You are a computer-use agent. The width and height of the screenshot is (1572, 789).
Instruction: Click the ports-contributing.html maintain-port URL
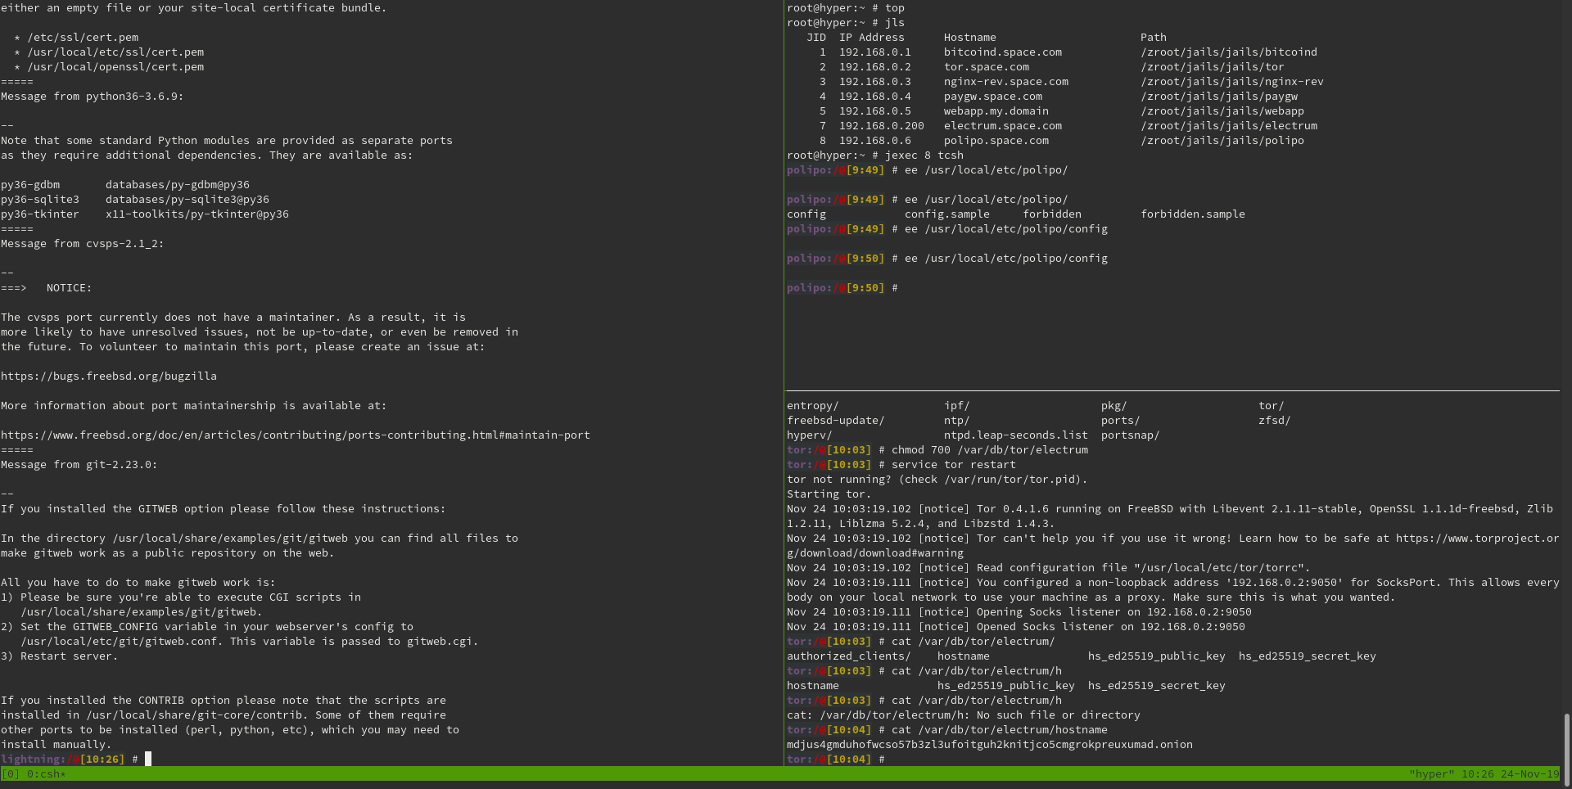tap(296, 435)
